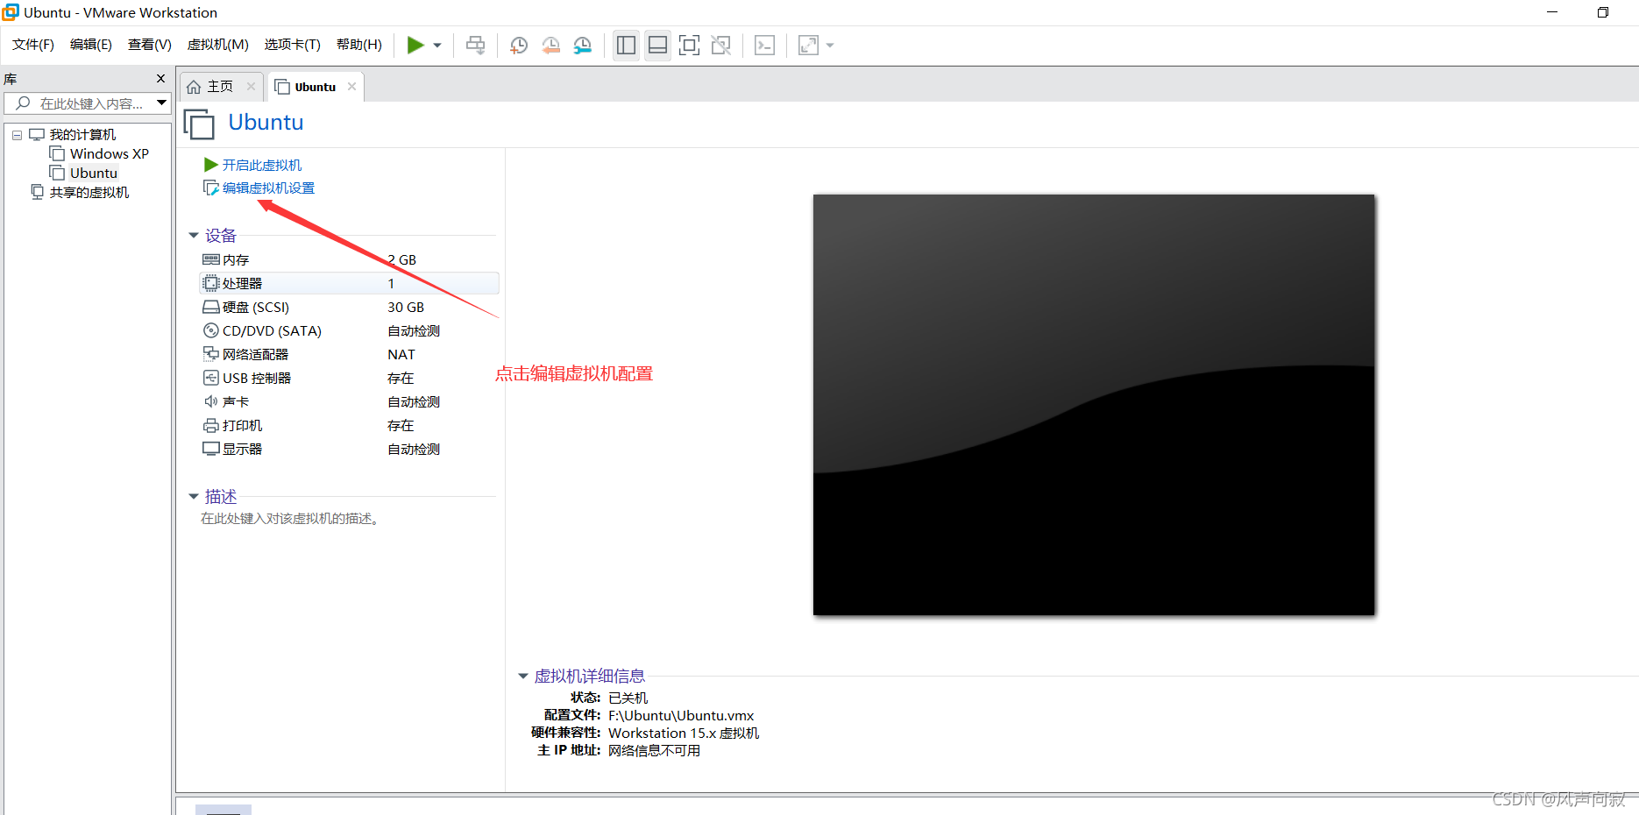Screen dimensions: 1639x815
Task: Open the 选项卡(T) menu
Action: pos(293,45)
